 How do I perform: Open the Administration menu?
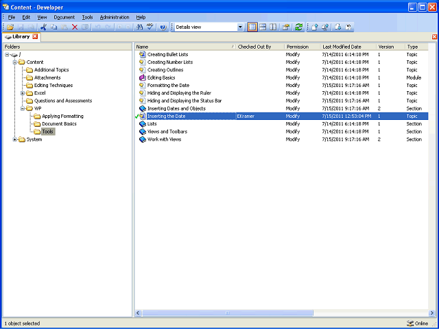click(x=115, y=17)
